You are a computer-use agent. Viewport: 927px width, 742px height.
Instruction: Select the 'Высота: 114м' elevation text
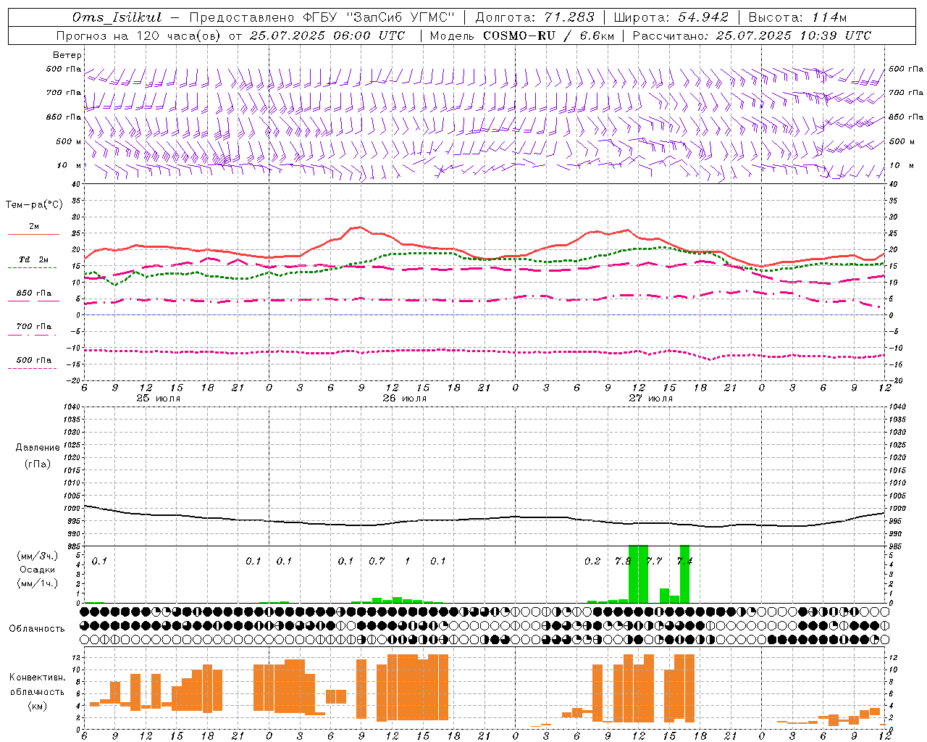point(797,17)
